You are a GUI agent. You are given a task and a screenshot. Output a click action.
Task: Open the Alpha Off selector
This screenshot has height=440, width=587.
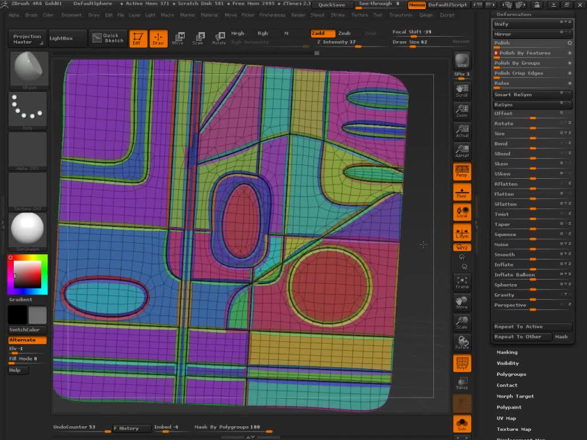pyautogui.click(x=28, y=151)
